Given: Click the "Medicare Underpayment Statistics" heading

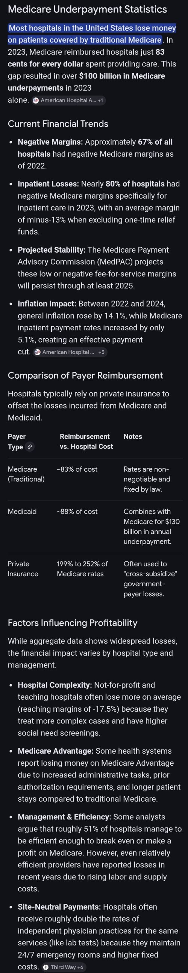Looking at the screenshot, I should click(87, 9).
